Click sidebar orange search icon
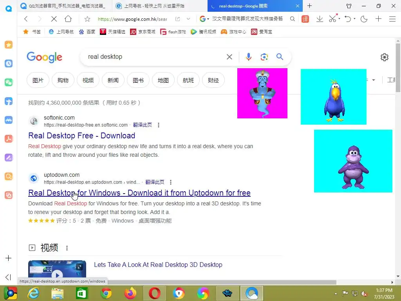The image size is (401, 301). pos(9,176)
